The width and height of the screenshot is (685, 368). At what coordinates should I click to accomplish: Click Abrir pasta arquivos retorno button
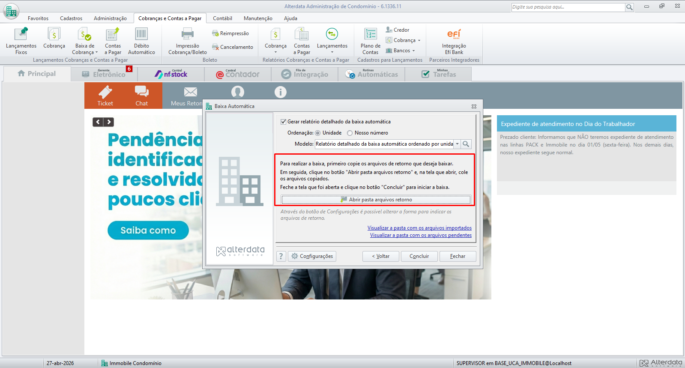click(x=376, y=200)
